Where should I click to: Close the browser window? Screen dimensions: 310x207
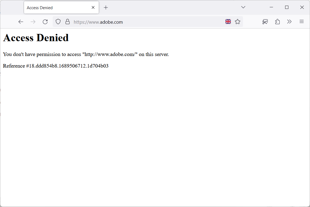[x=302, y=7]
